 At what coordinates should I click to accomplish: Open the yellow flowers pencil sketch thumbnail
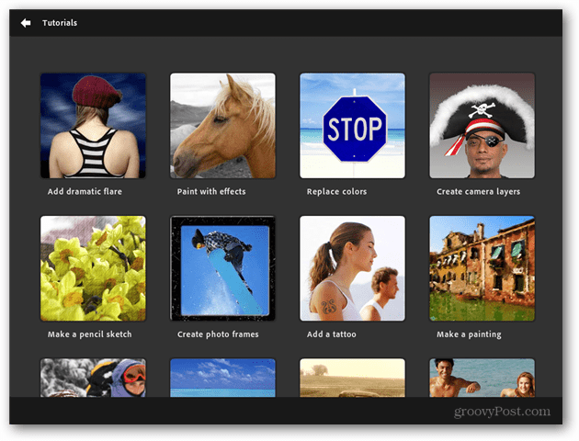[x=93, y=268]
